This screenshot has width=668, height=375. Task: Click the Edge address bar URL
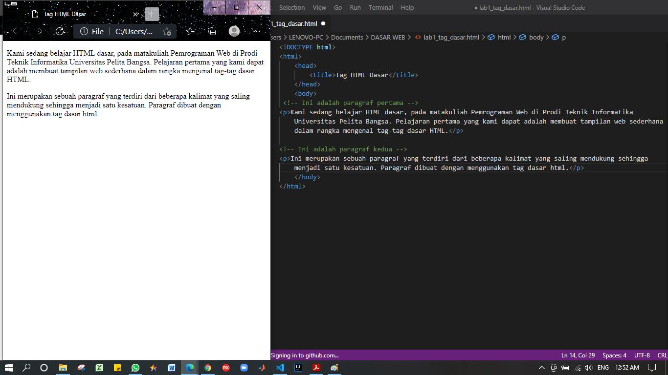[x=134, y=31]
